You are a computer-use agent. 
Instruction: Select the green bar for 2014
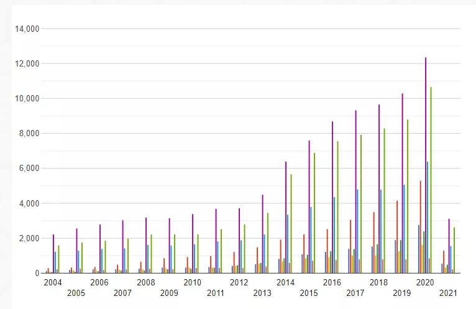click(291, 224)
